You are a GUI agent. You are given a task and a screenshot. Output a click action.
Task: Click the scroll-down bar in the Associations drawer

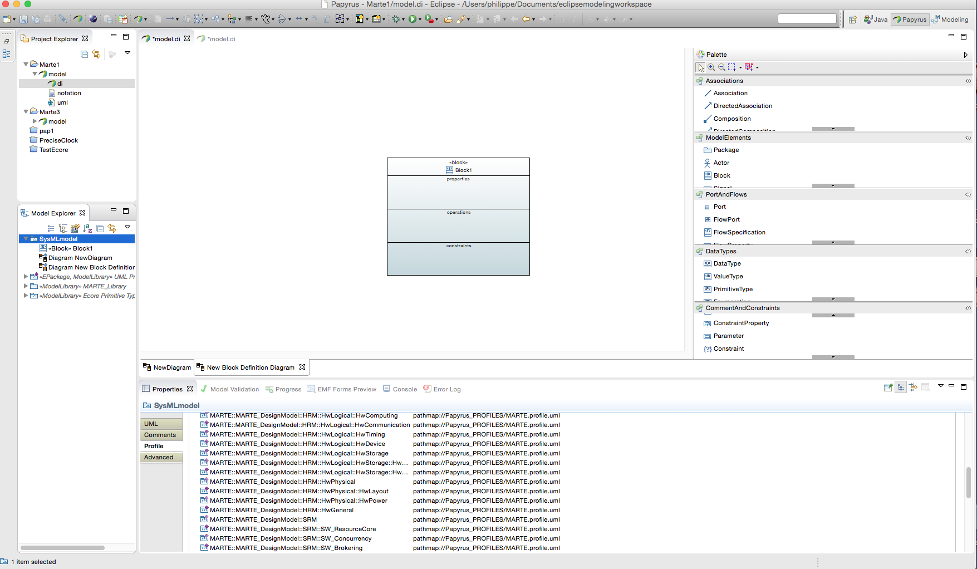(833, 129)
